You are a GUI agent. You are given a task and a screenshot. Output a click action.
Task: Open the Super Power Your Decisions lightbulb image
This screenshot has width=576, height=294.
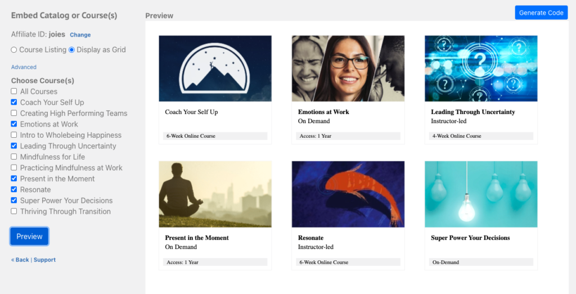(480, 194)
